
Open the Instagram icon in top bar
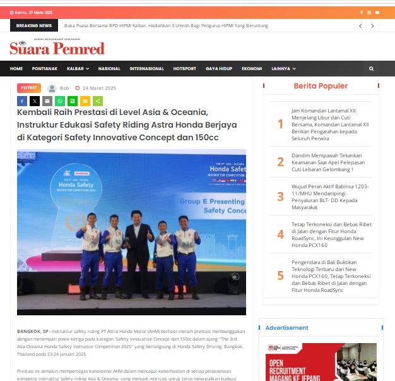point(369,13)
